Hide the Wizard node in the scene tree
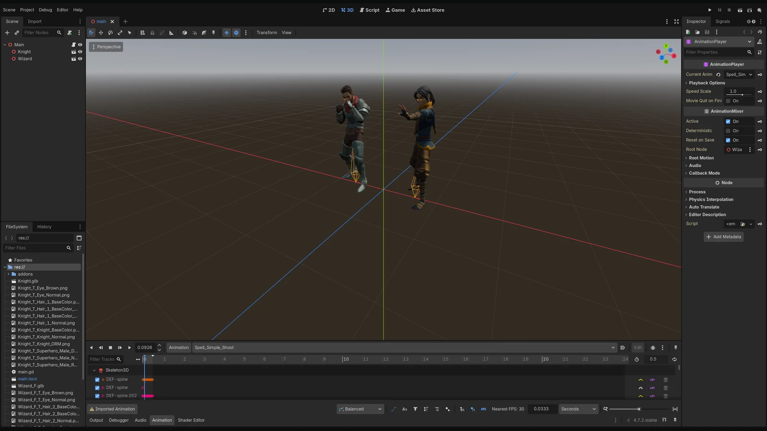The image size is (767, 431). 80,59
